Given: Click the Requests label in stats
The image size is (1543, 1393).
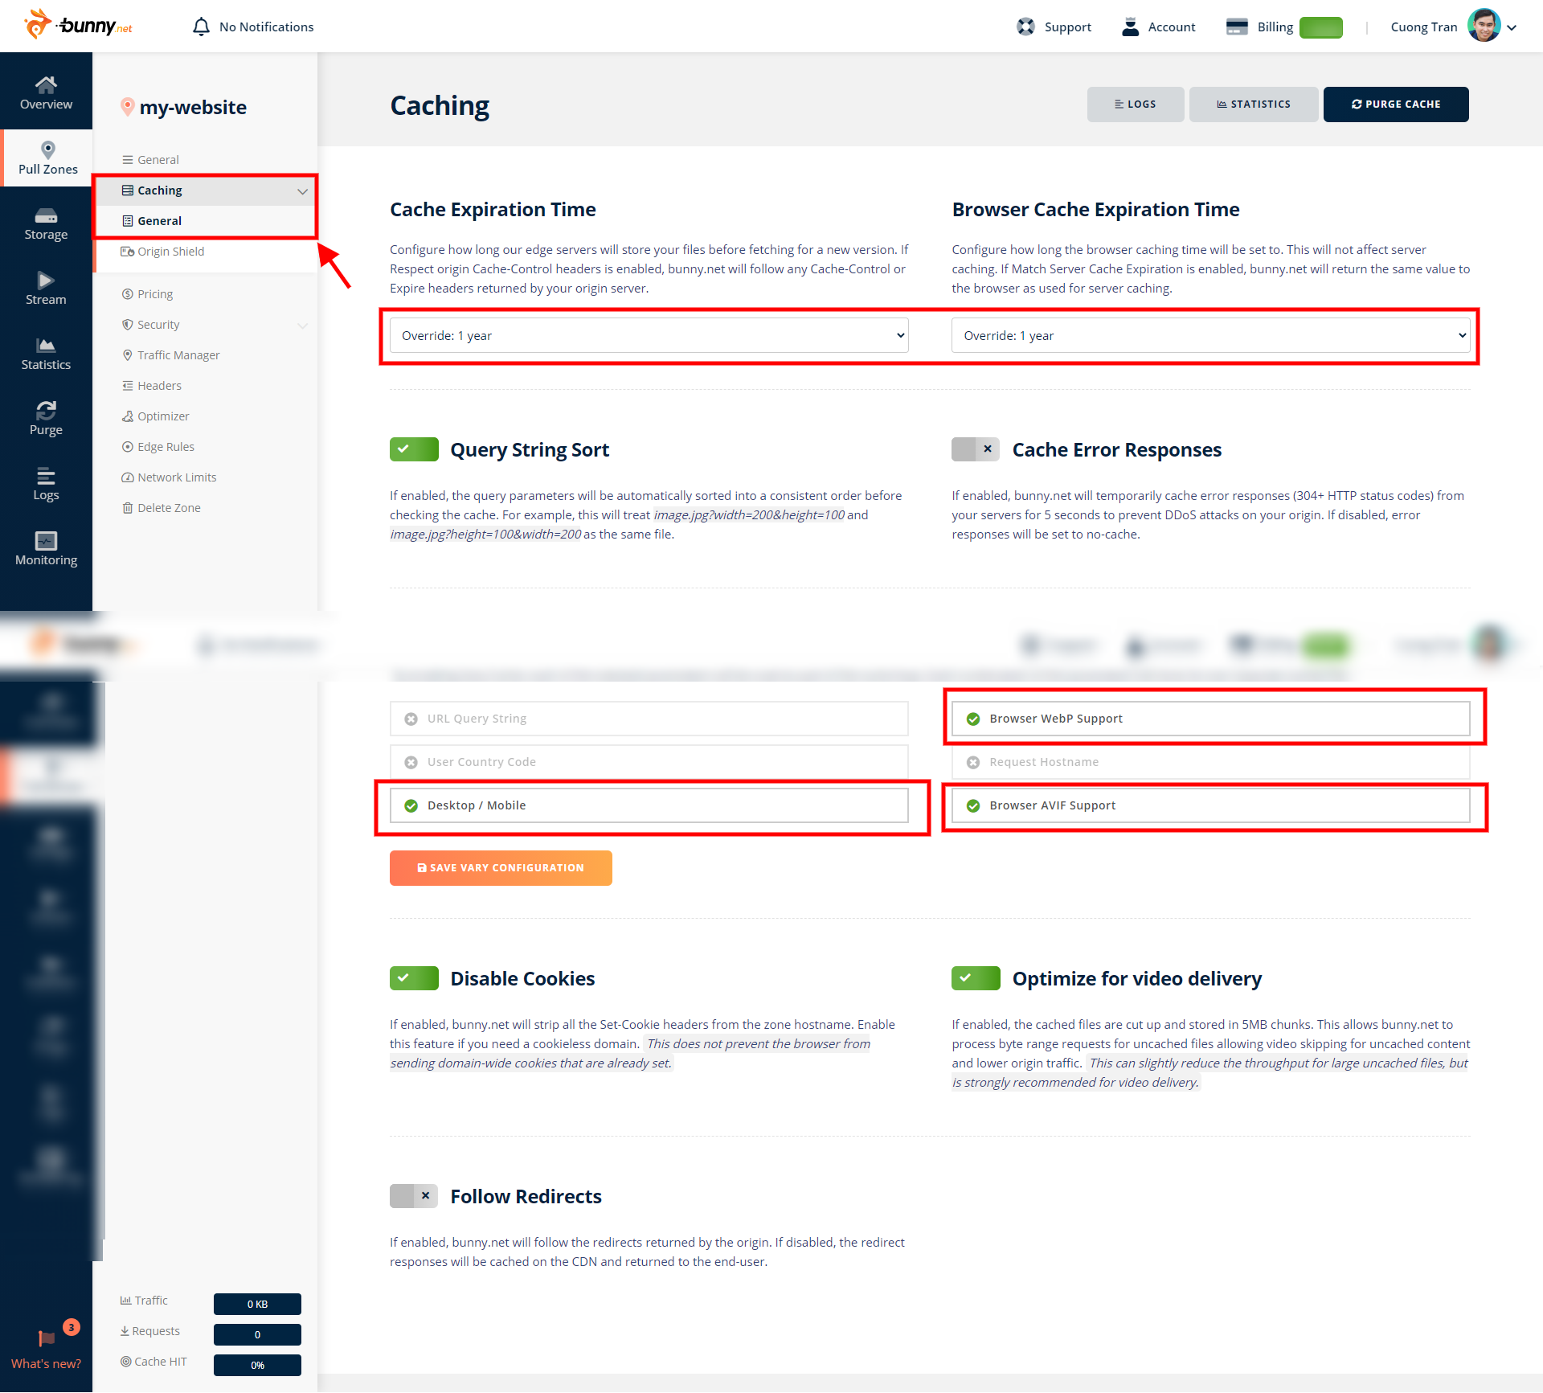Looking at the screenshot, I should pyautogui.click(x=156, y=1331).
